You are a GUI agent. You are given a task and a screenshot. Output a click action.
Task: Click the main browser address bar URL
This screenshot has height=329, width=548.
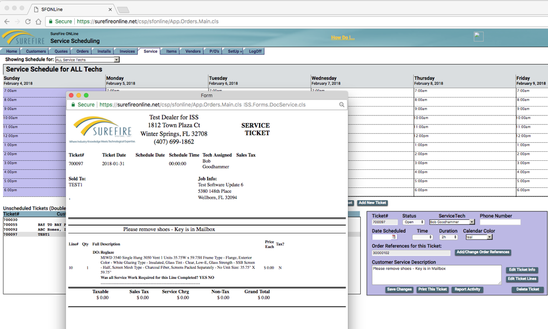(x=147, y=21)
